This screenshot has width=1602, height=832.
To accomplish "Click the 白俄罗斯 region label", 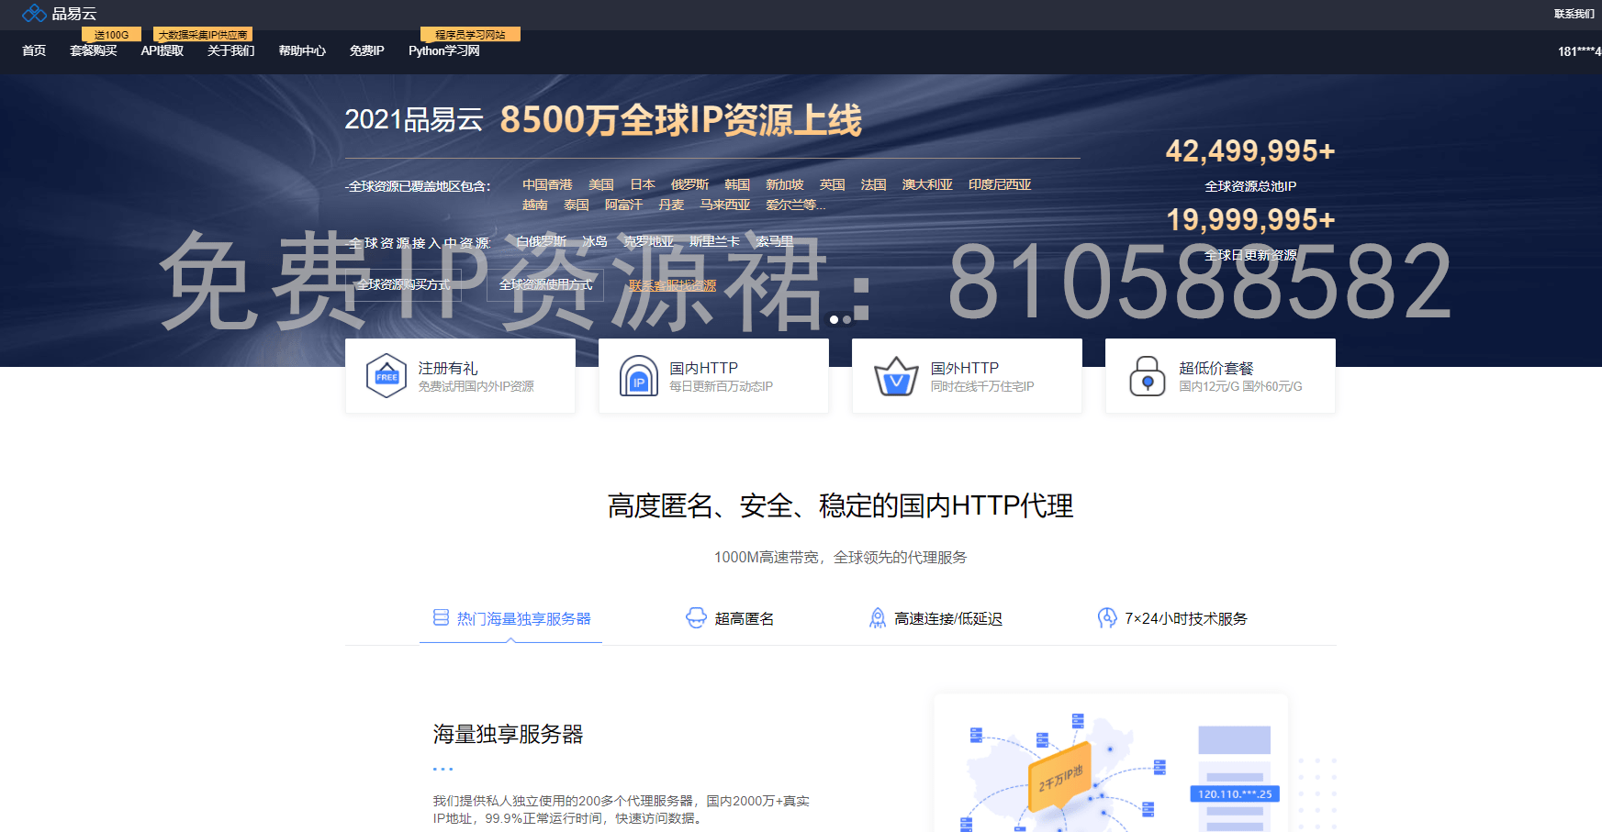I will point(542,241).
